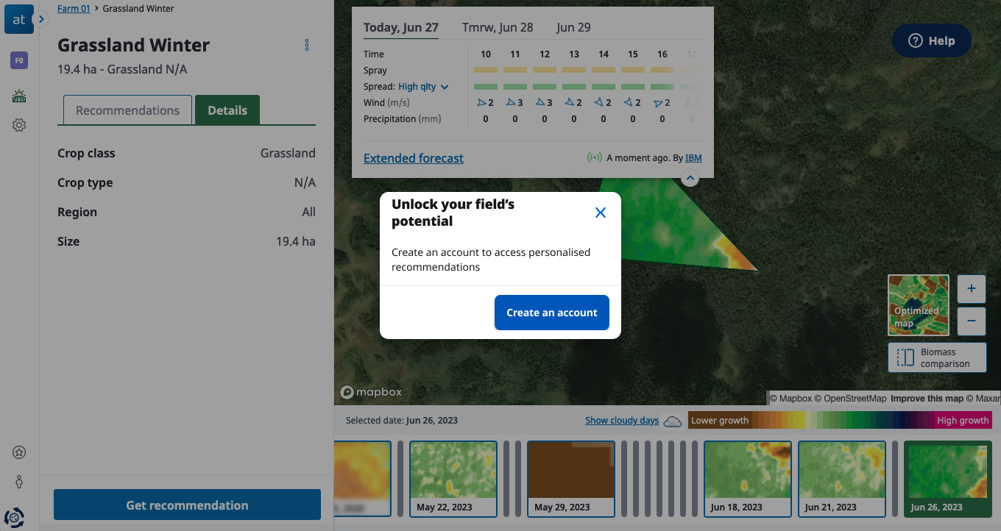
Task: Open the farm fields icon in the sidebar
Action: [x=18, y=96]
